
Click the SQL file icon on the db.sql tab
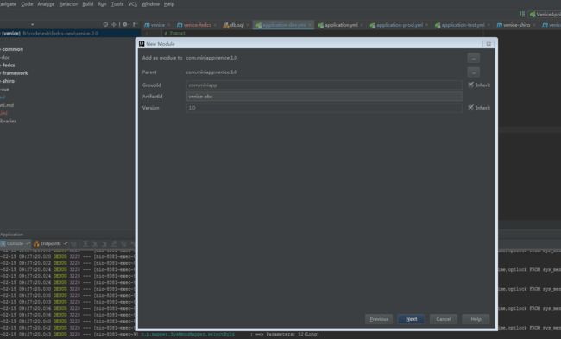click(226, 25)
